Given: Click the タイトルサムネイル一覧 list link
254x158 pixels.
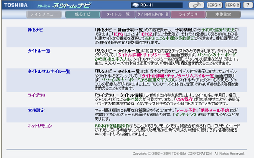Looking at the screenshot, I should [49, 72].
